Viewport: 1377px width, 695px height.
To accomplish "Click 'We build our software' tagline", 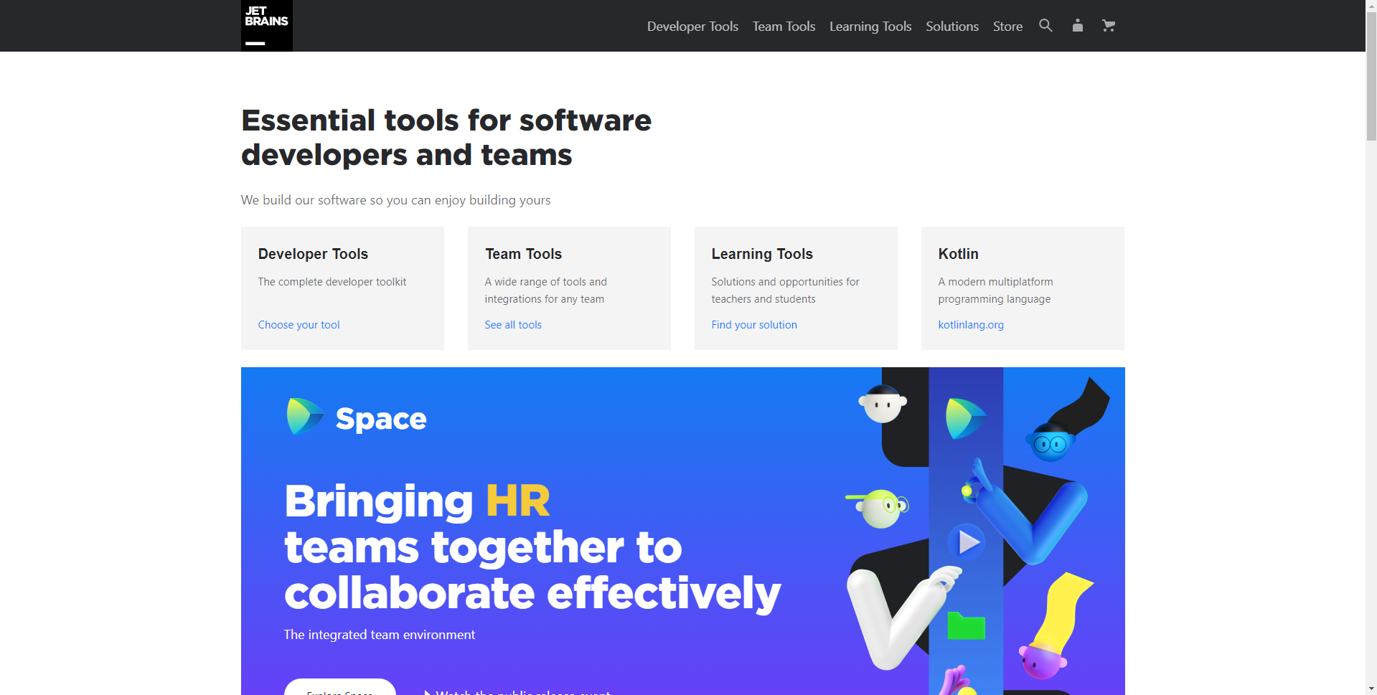I will tap(395, 200).
